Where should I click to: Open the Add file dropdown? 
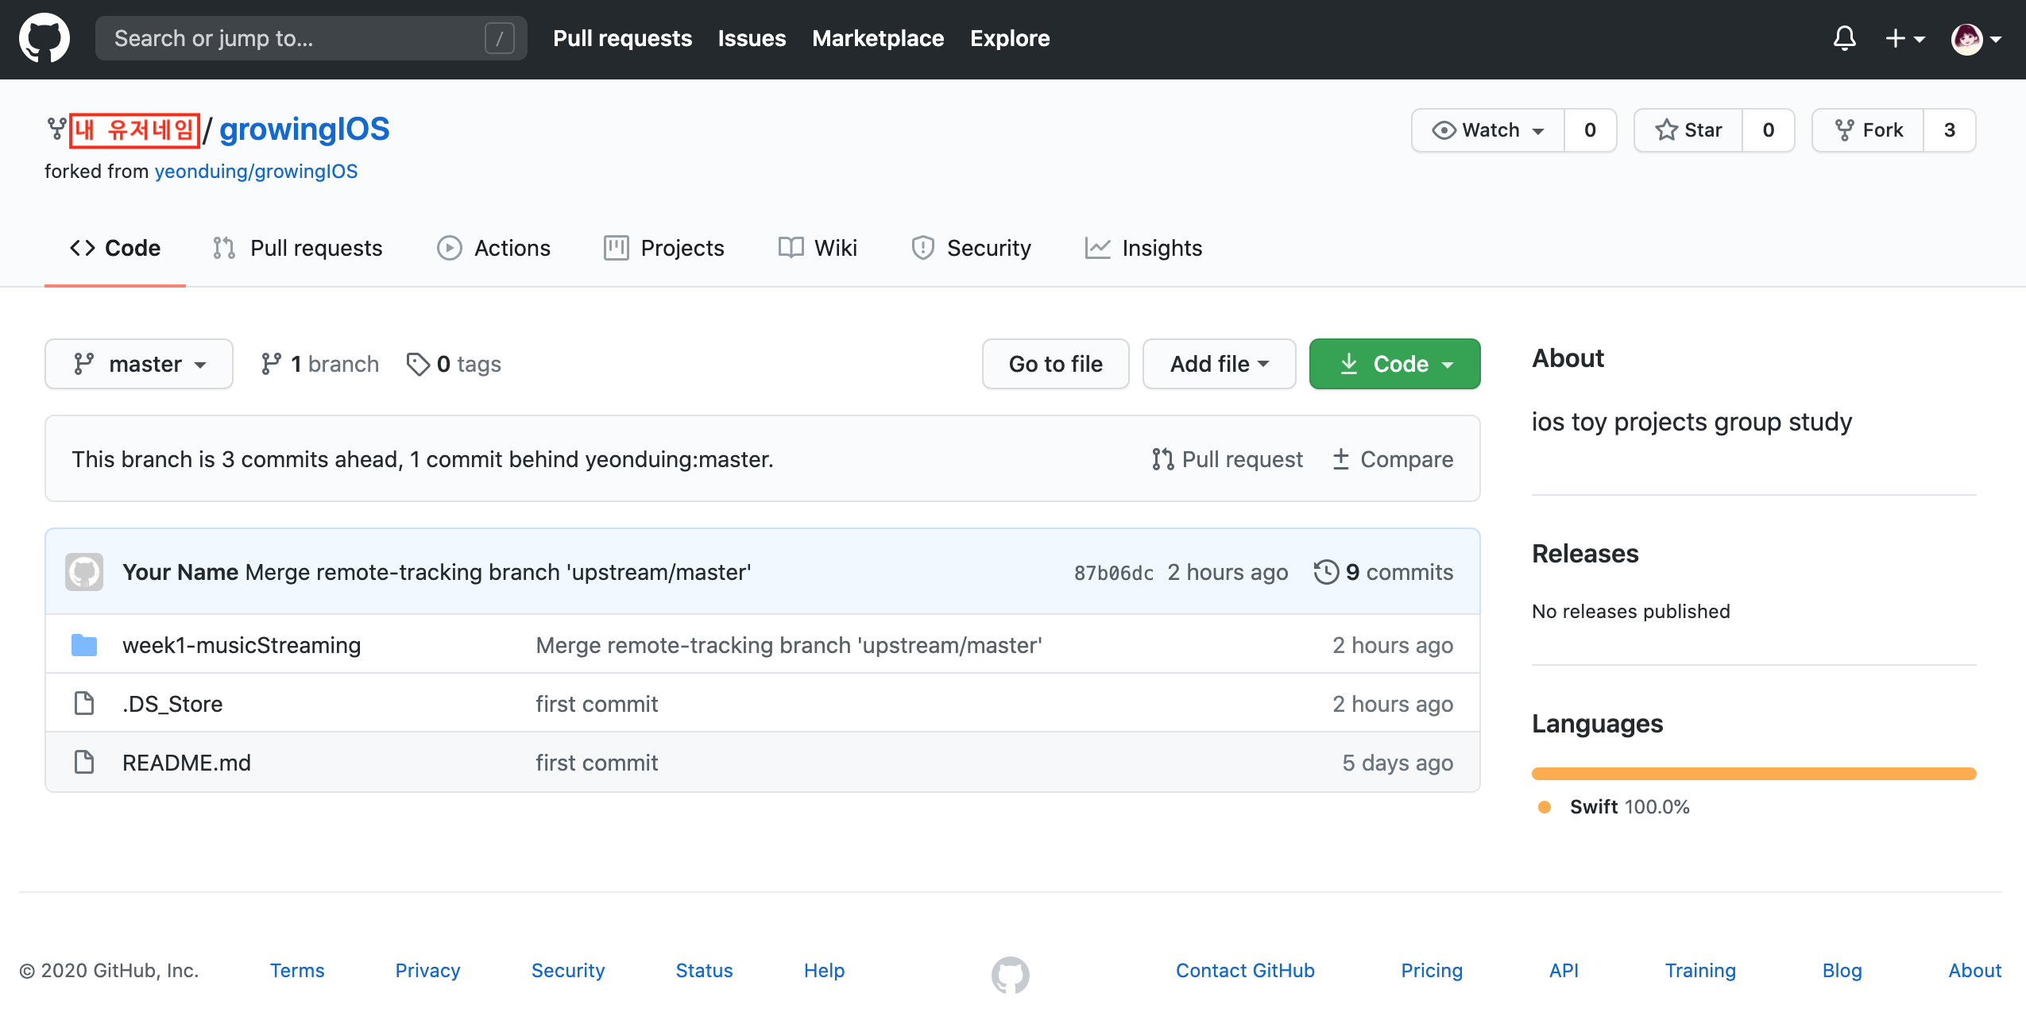[1219, 364]
